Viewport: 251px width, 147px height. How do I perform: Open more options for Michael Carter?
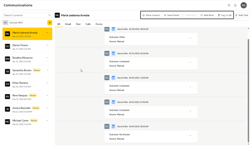pos(47,120)
